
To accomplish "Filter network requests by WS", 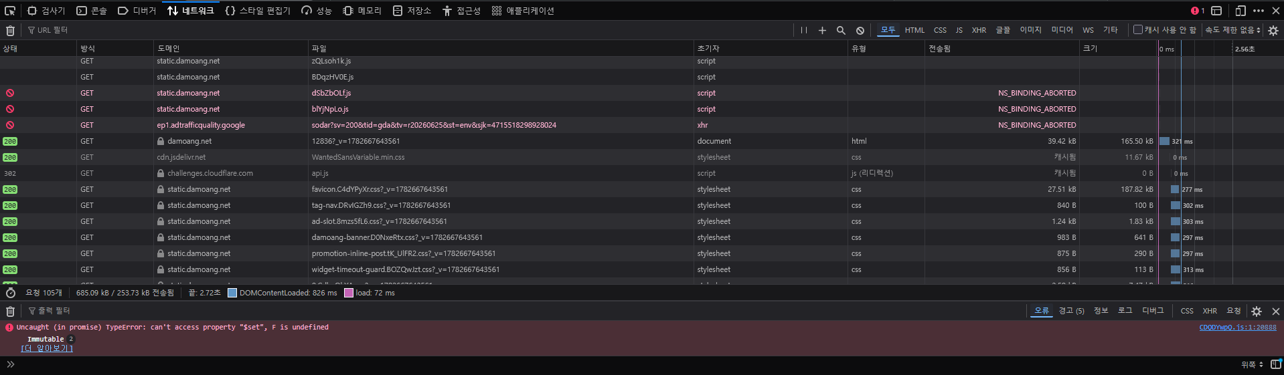I will click(1088, 30).
